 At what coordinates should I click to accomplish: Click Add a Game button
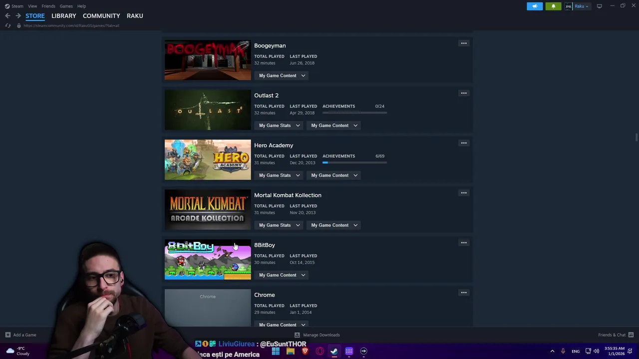pyautogui.click(x=20, y=335)
